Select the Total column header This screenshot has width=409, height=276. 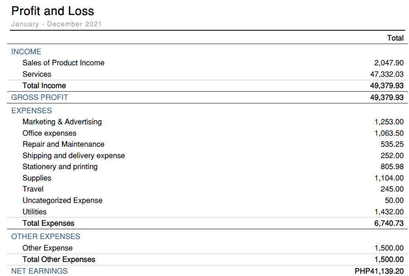pos(395,38)
